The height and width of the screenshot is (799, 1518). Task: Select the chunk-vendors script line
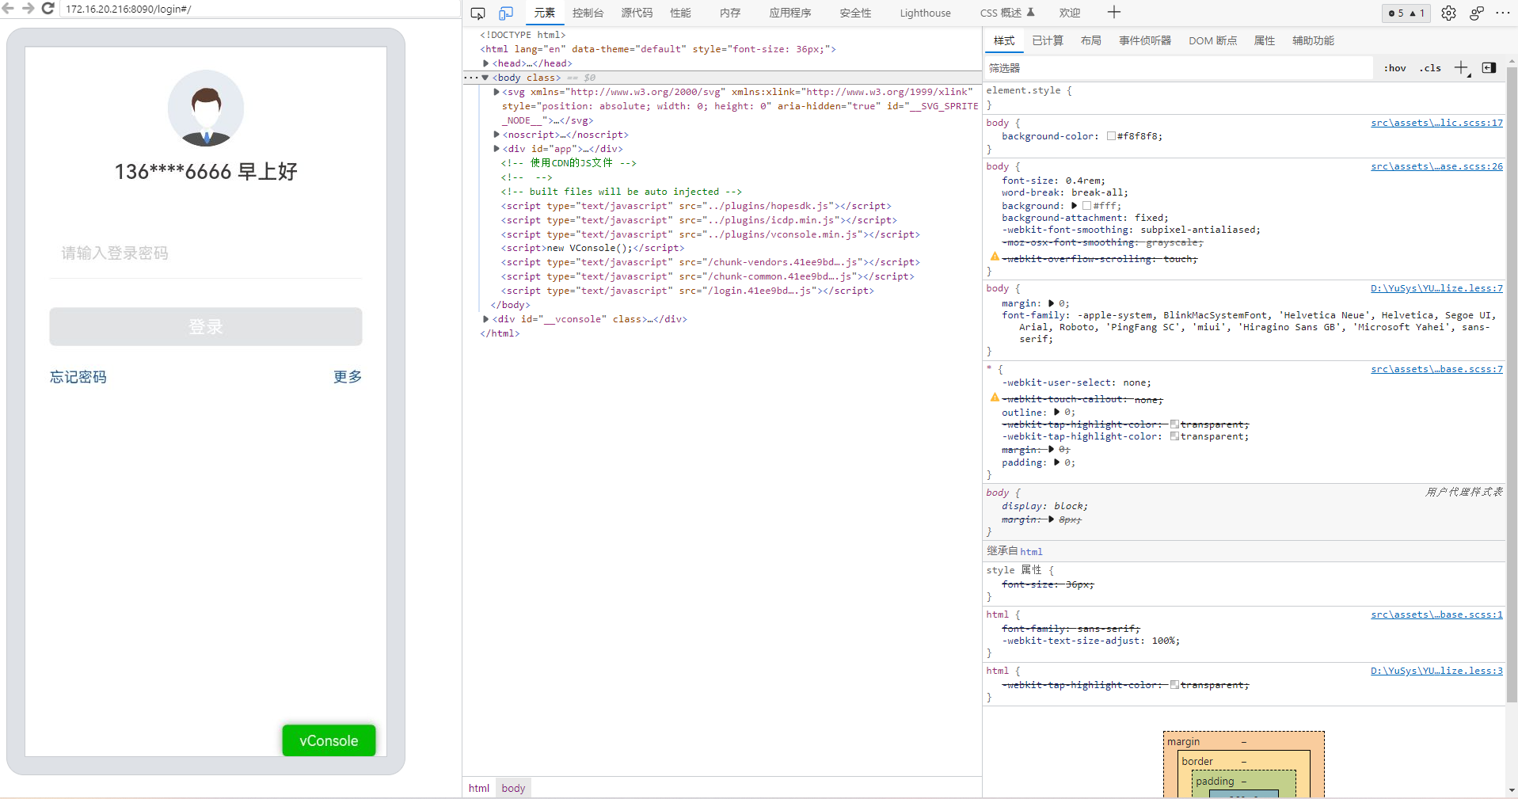click(710, 262)
